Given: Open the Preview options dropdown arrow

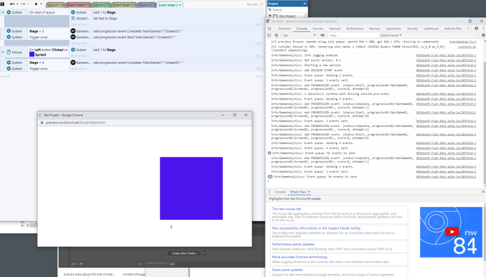Looking at the screenshot, I should (x=41, y=4).
